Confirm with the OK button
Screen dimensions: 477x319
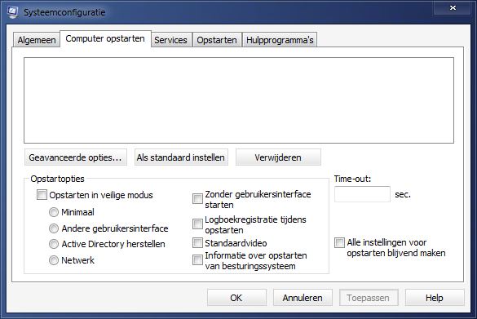point(236,298)
